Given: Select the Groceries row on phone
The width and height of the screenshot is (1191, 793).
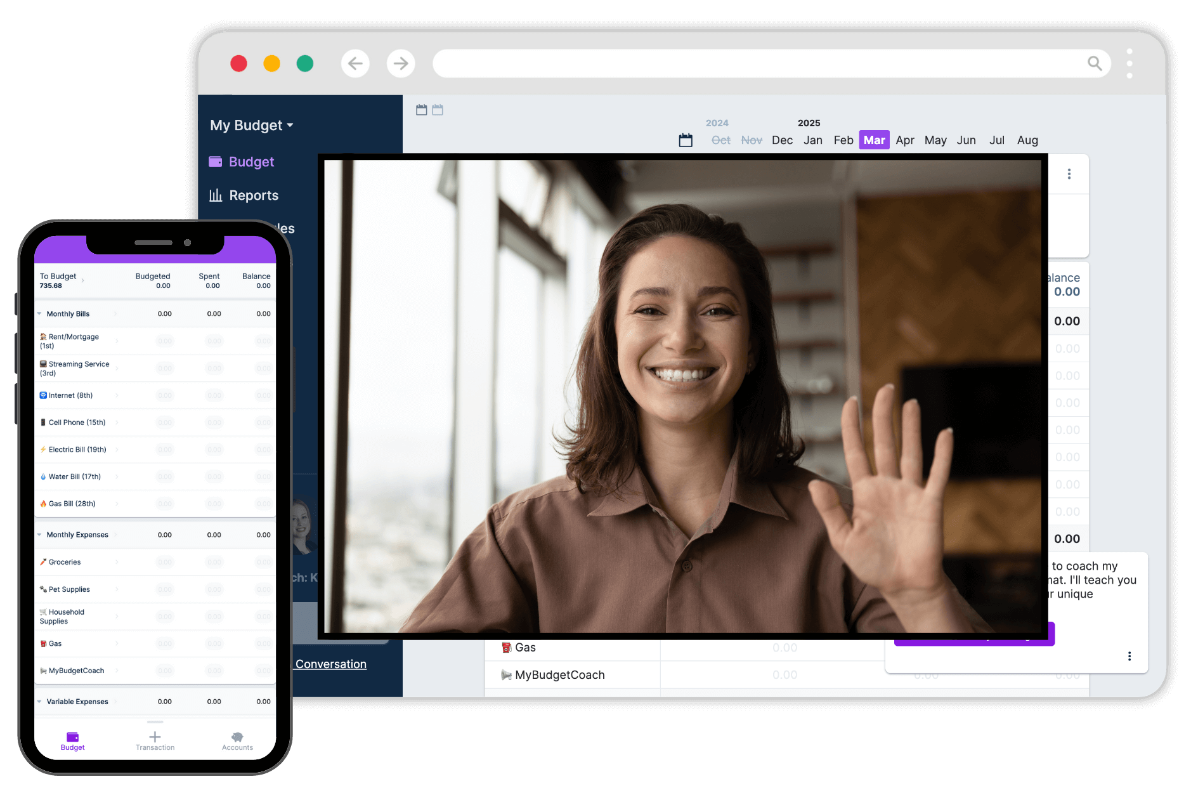Looking at the screenshot, I should pyautogui.click(x=65, y=562).
